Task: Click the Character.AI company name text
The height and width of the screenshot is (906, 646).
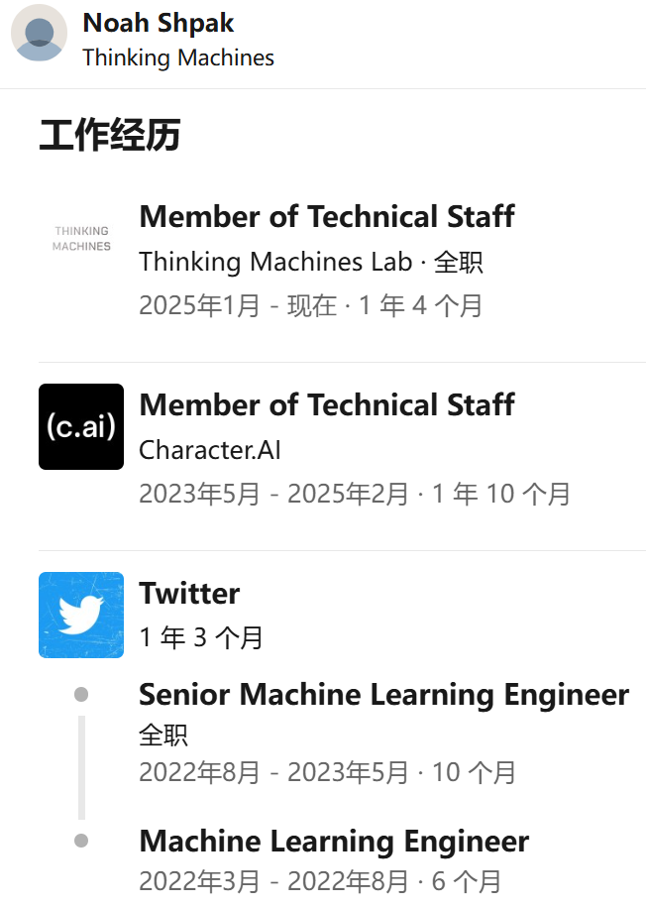Action: tap(210, 450)
